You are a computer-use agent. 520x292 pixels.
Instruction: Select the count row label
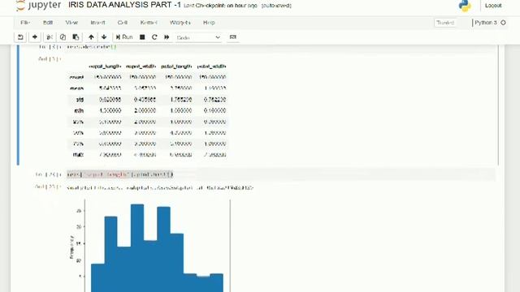76,77
